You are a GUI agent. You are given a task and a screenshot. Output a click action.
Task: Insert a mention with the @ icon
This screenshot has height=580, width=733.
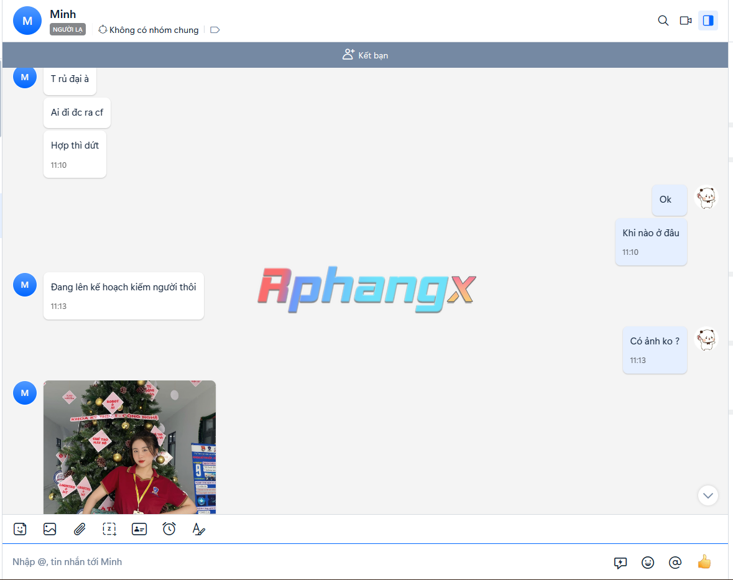tap(675, 562)
